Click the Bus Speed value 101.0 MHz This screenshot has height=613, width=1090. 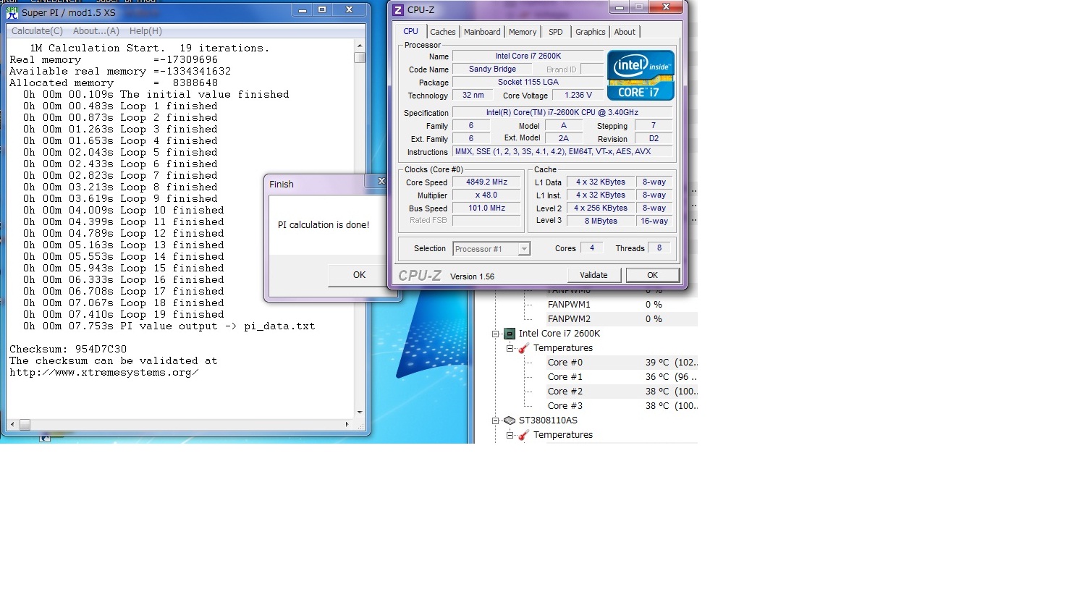(486, 208)
